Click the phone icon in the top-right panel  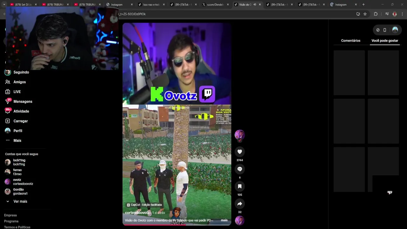pos(385,30)
